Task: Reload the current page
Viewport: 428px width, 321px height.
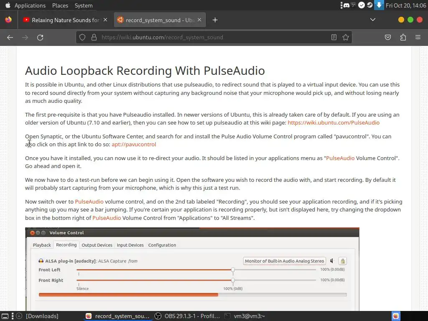Action: [40, 37]
